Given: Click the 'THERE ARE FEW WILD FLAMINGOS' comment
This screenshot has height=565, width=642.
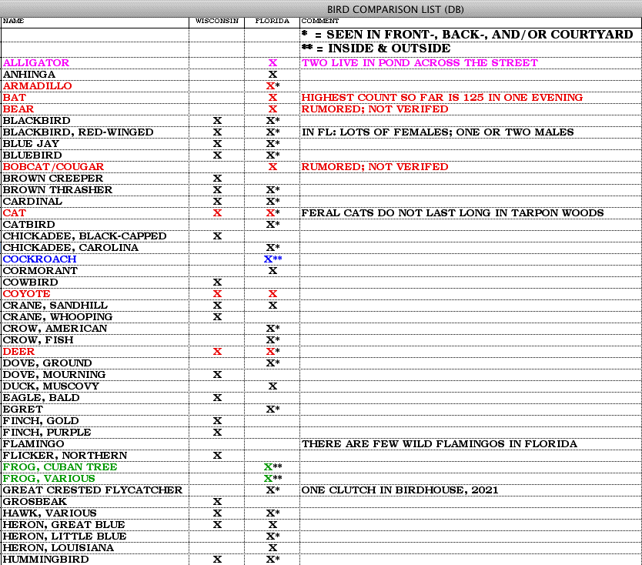Looking at the screenshot, I should [x=440, y=444].
